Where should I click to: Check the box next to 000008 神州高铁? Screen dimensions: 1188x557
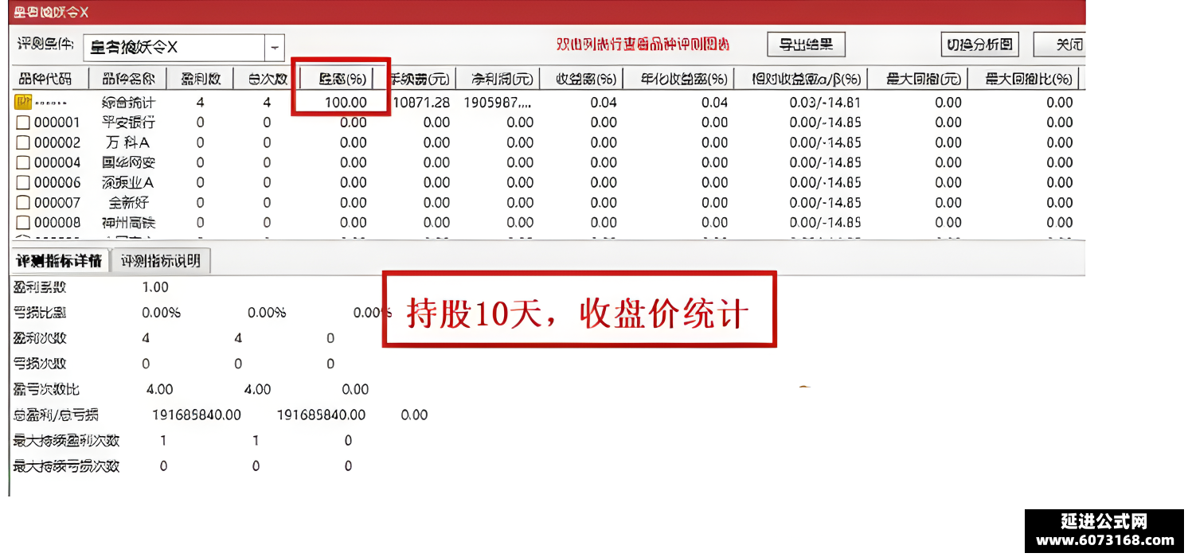tap(23, 222)
